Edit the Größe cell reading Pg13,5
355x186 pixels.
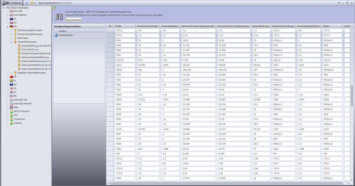click(125, 60)
